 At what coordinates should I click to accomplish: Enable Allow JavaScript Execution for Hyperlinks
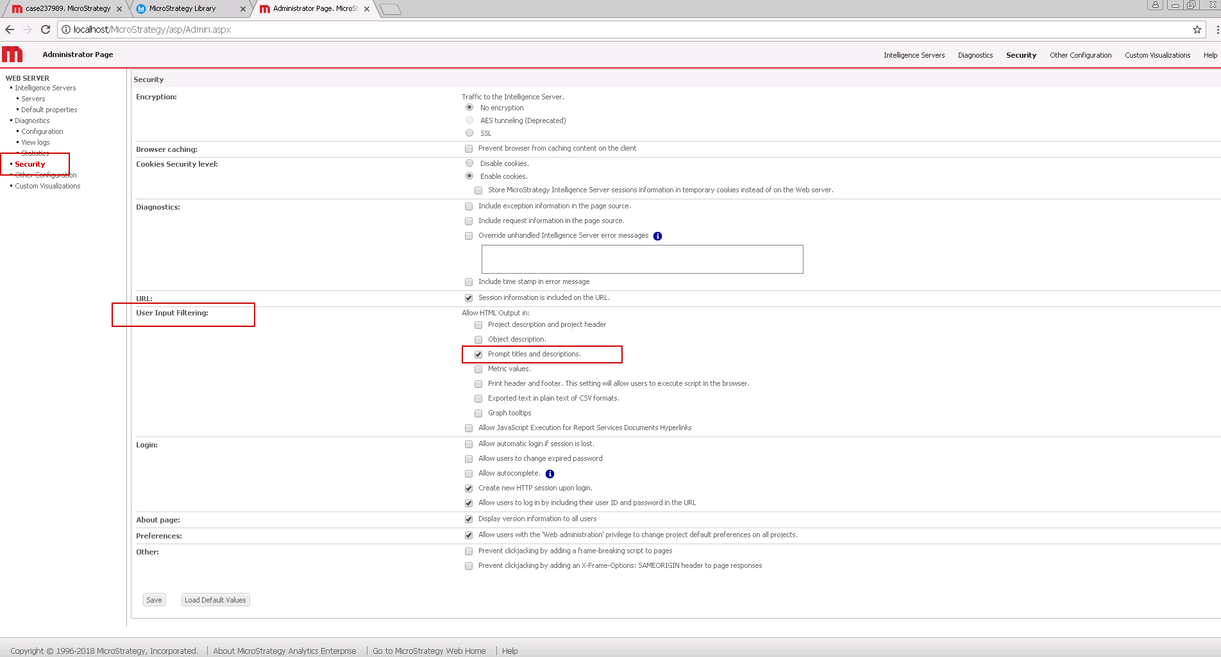(x=469, y=428)
